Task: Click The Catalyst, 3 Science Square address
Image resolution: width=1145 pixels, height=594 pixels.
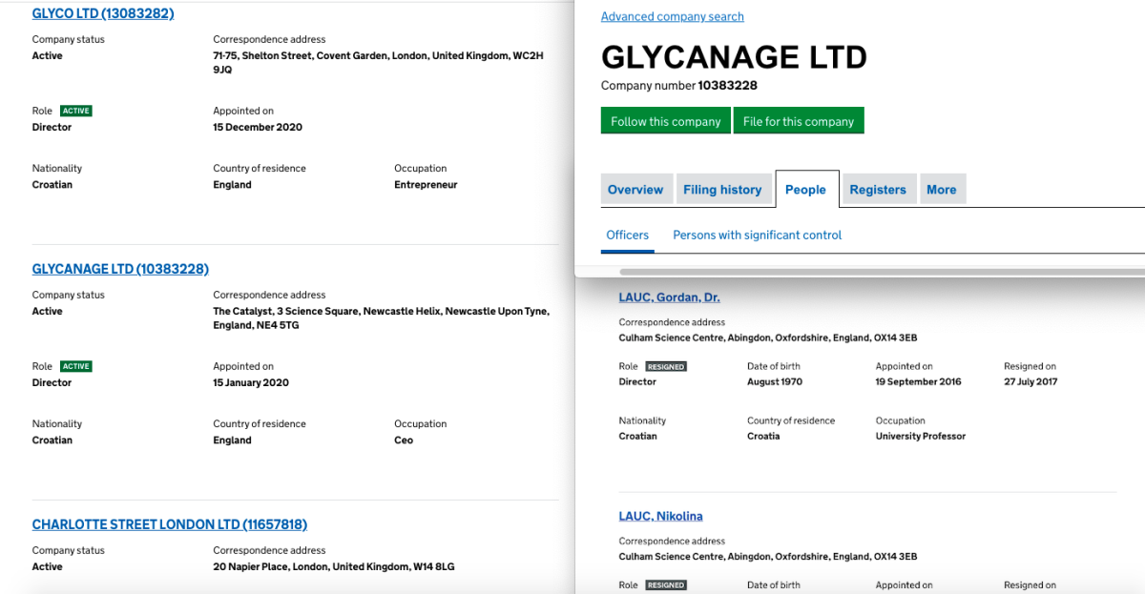Action: click(381, 318)
